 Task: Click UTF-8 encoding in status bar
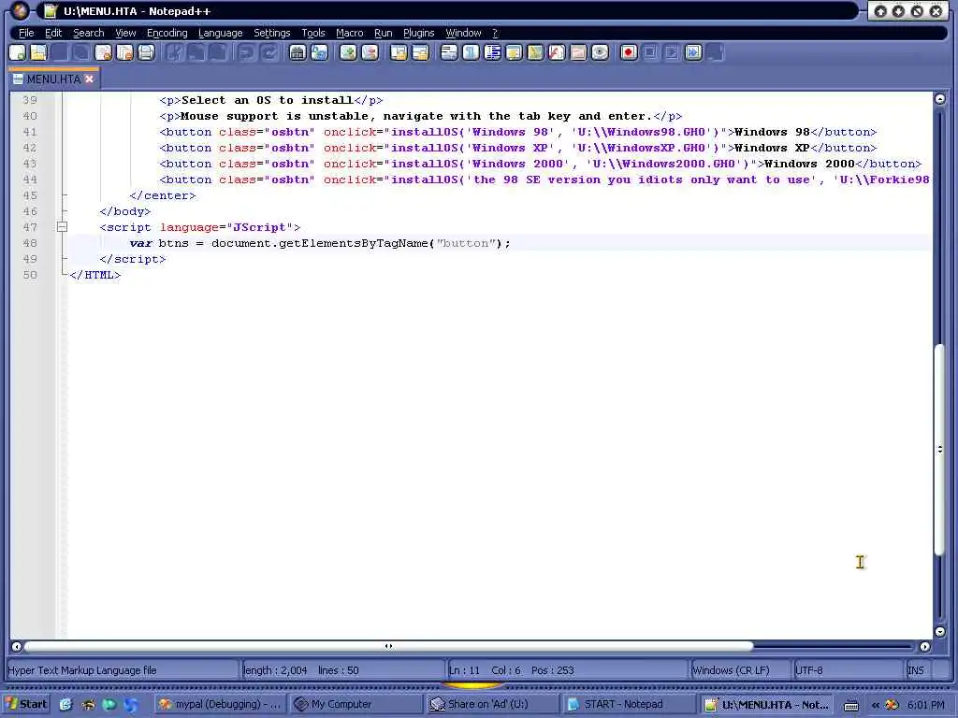[848, 670]
